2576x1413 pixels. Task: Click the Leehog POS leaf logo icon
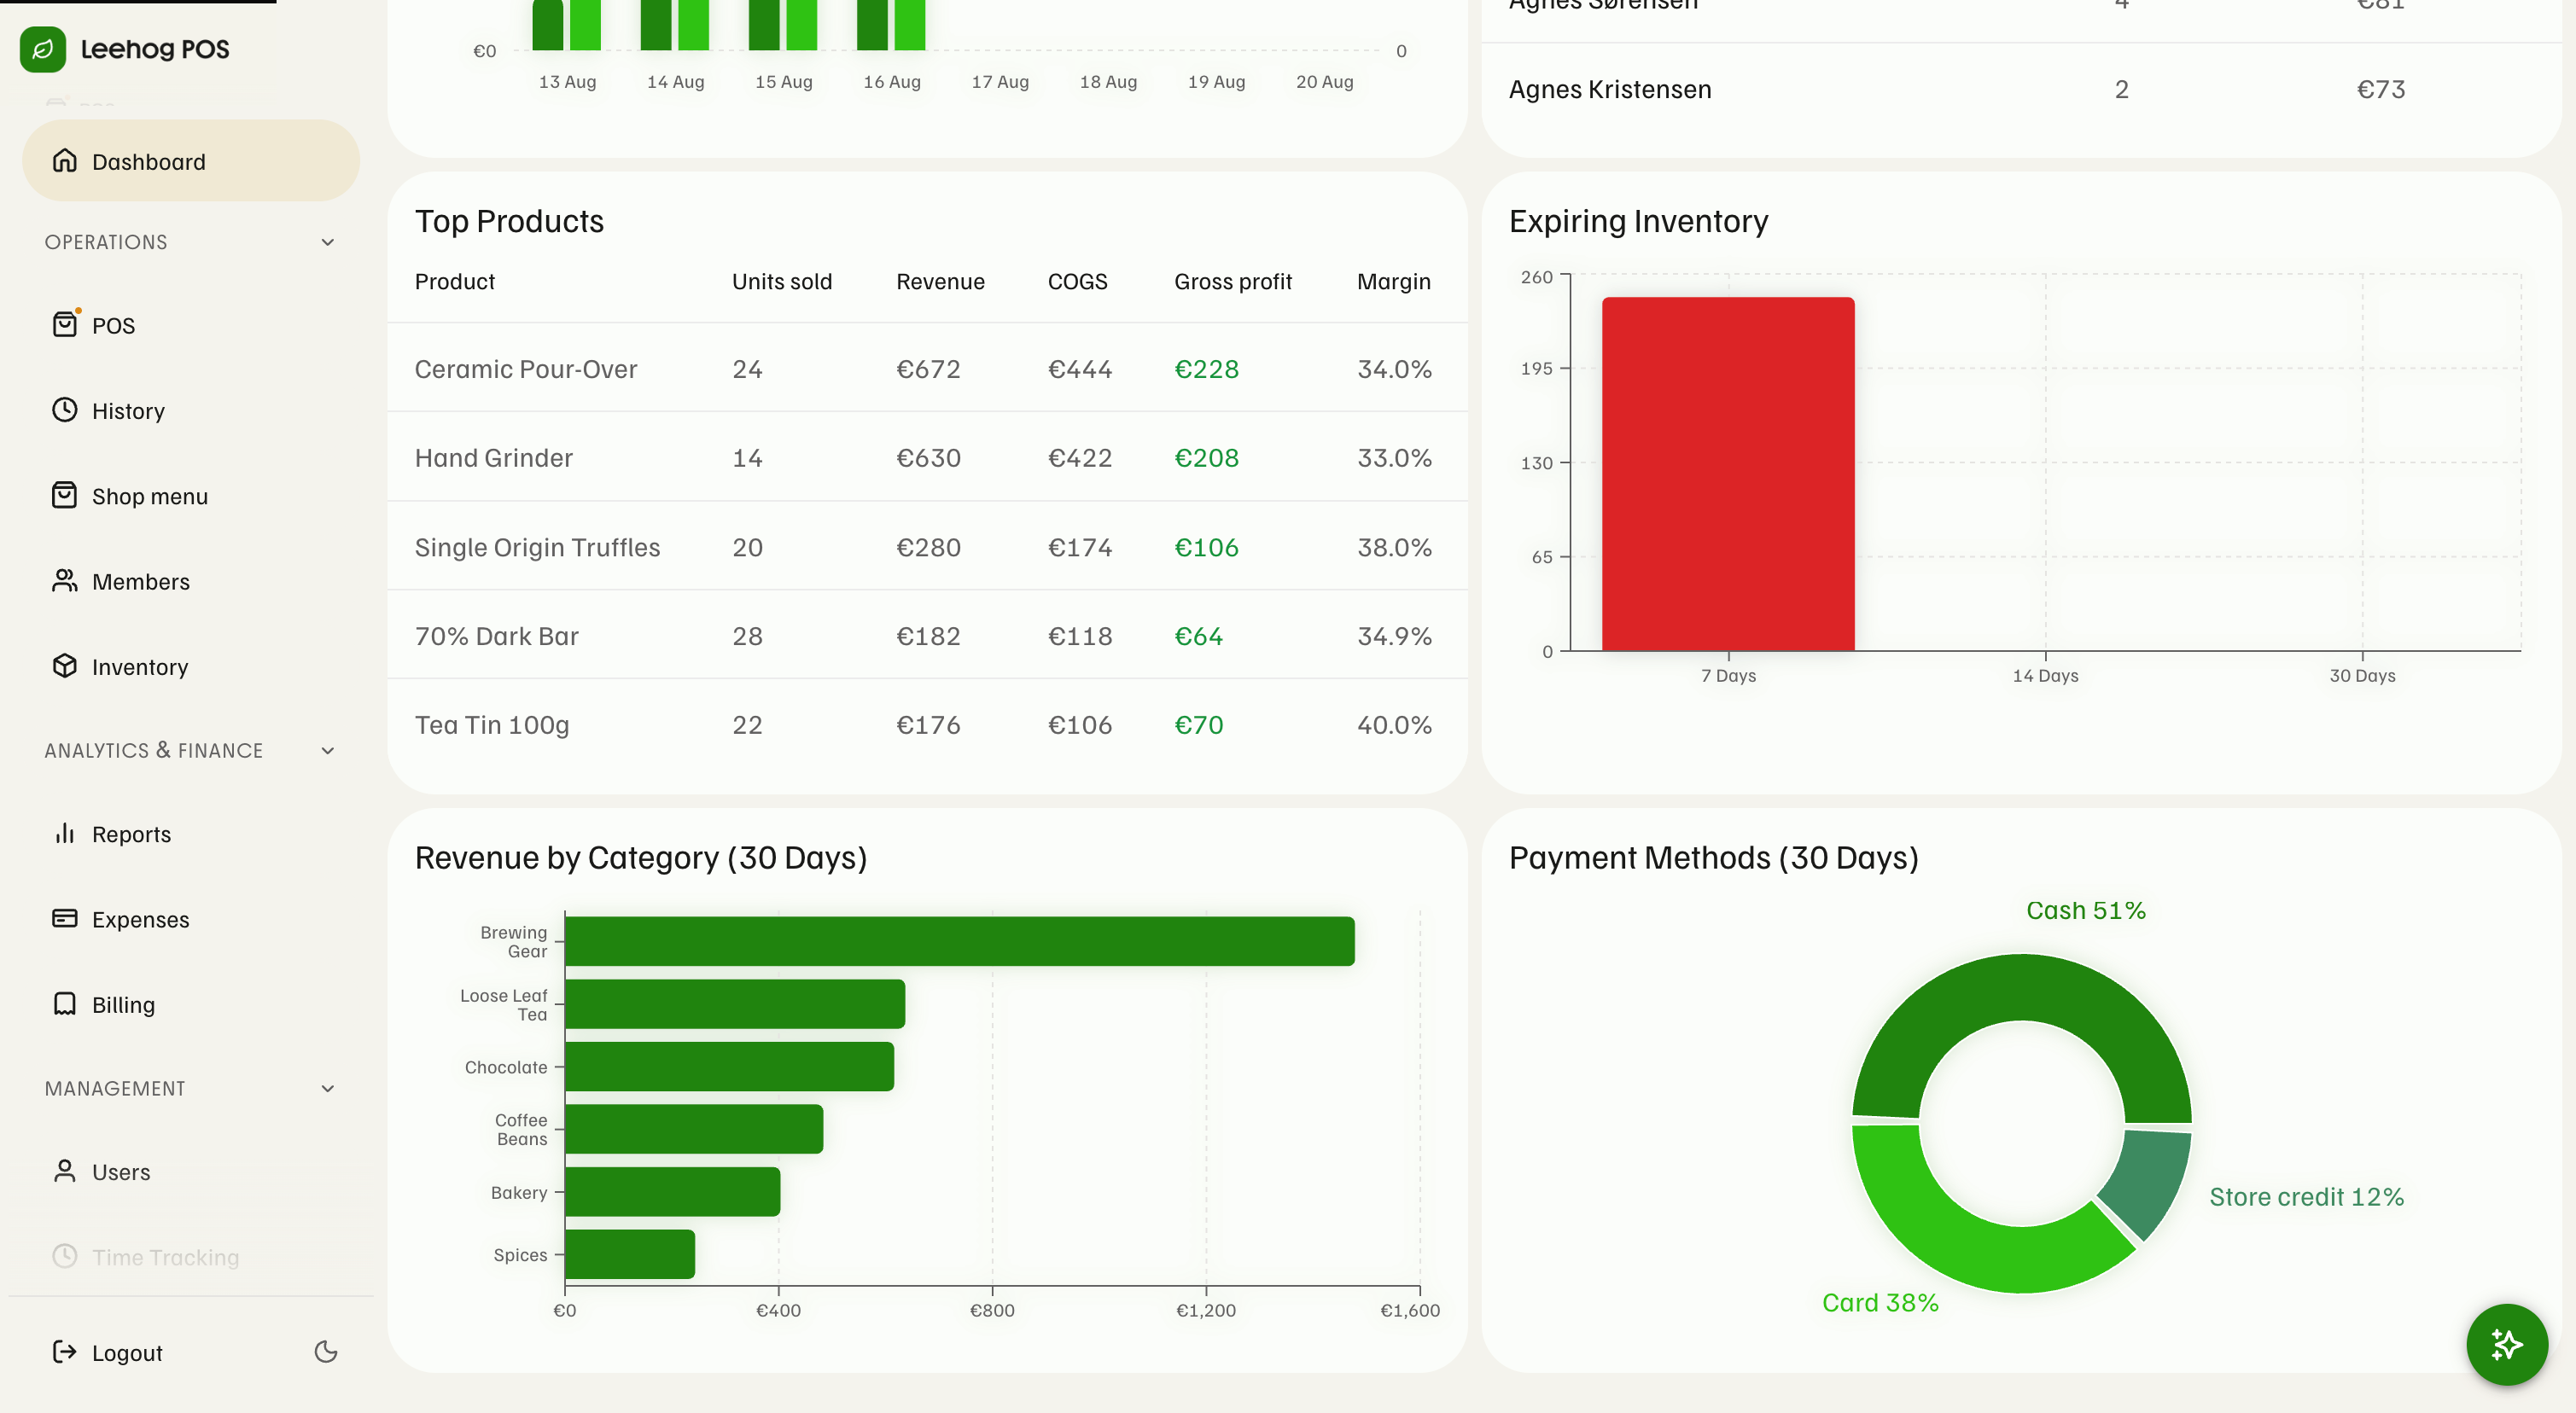pos(43,49)
